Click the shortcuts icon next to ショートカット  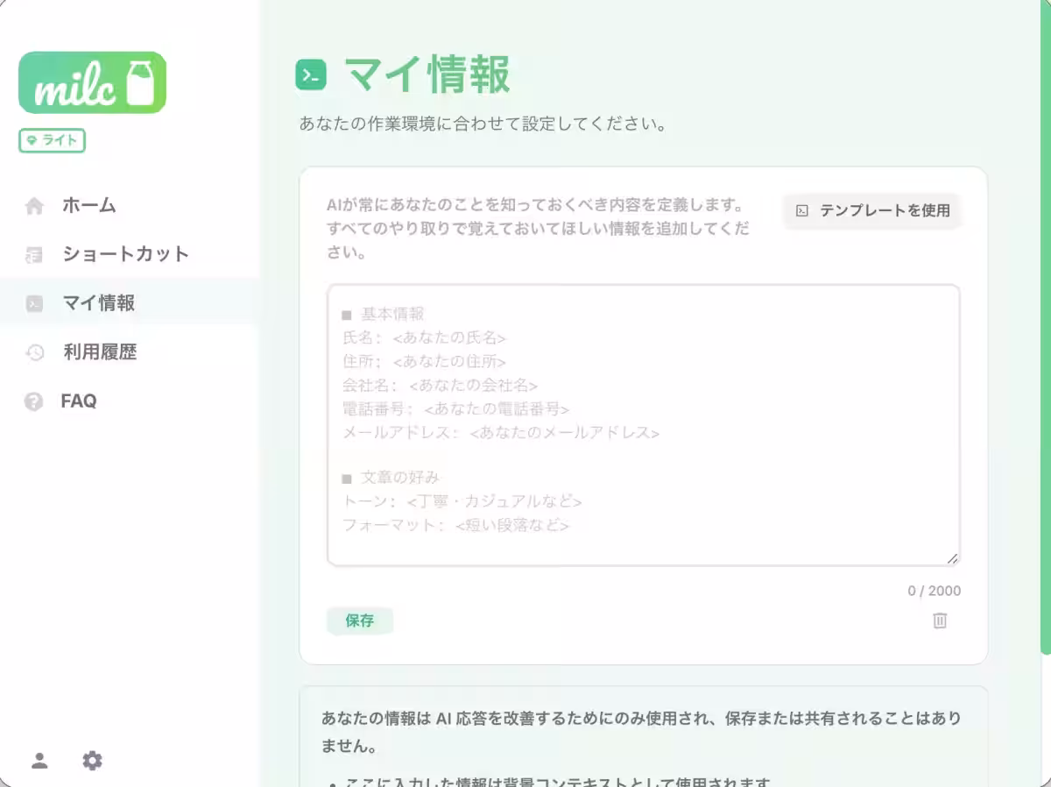(35, 254)
